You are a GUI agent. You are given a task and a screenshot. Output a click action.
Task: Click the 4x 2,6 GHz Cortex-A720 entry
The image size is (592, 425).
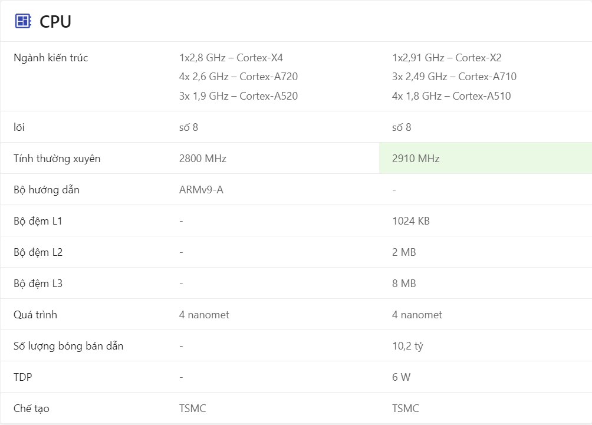(x=238, y=77)
